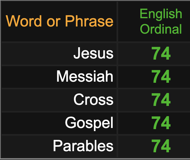Screen dimensions: 190x160
Task: Click the 'Word or Phrase' column header
Action: point(59,21)
